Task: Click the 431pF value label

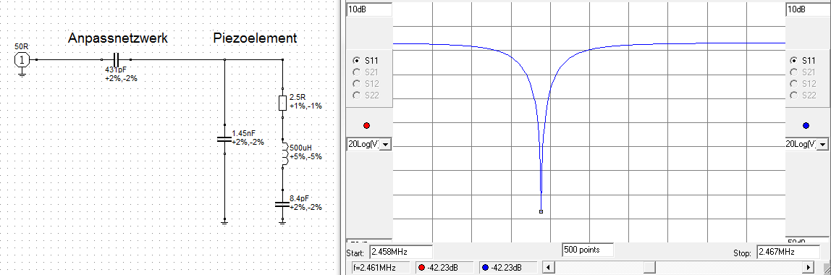Action: (x=115, y=70)
